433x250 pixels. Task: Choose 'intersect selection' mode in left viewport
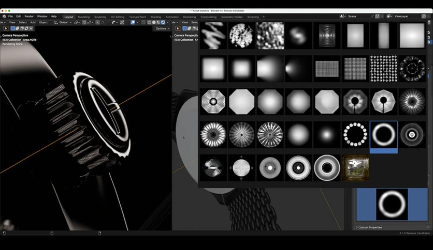point(31,28)
